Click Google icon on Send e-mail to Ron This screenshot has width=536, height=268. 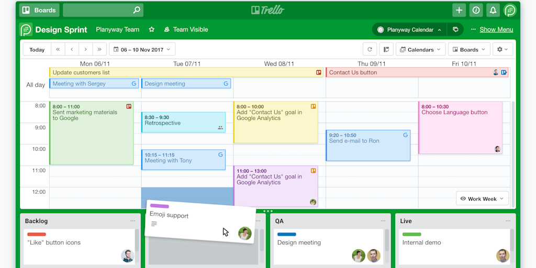tap(406, 135)
